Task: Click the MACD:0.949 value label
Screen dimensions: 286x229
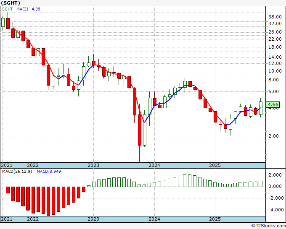Action: click(49, 172)
